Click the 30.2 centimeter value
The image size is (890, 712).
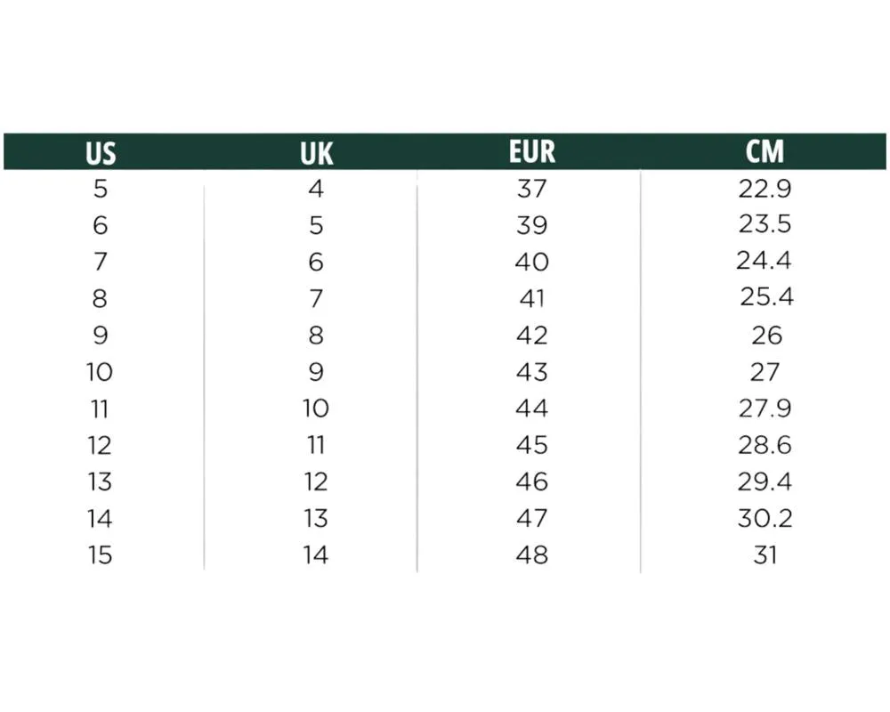click(765, 518)
